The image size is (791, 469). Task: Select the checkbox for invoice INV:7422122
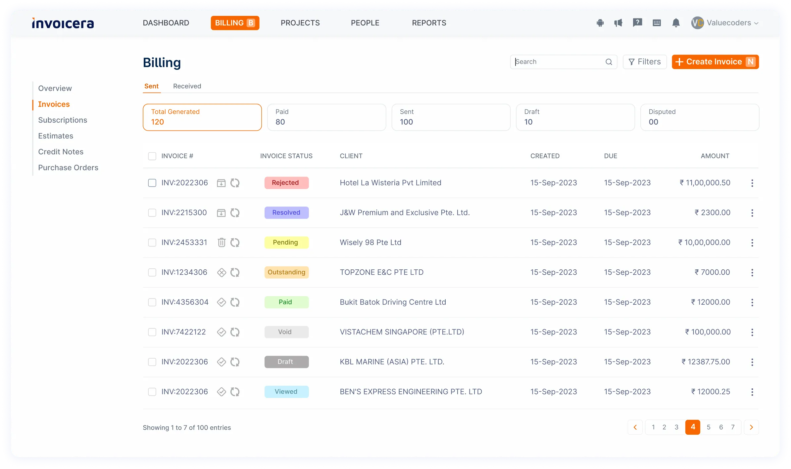(152, 332)
